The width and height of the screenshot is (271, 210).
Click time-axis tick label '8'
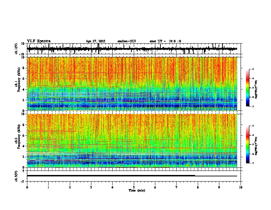click(x=198, y=187)
